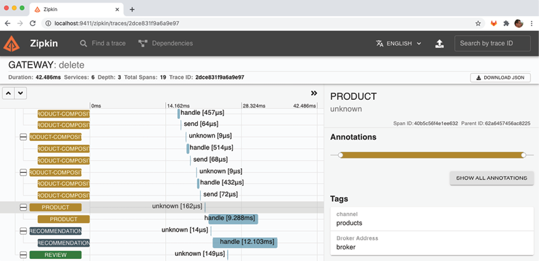Select the handle [432µs] span

click(198, 183)
